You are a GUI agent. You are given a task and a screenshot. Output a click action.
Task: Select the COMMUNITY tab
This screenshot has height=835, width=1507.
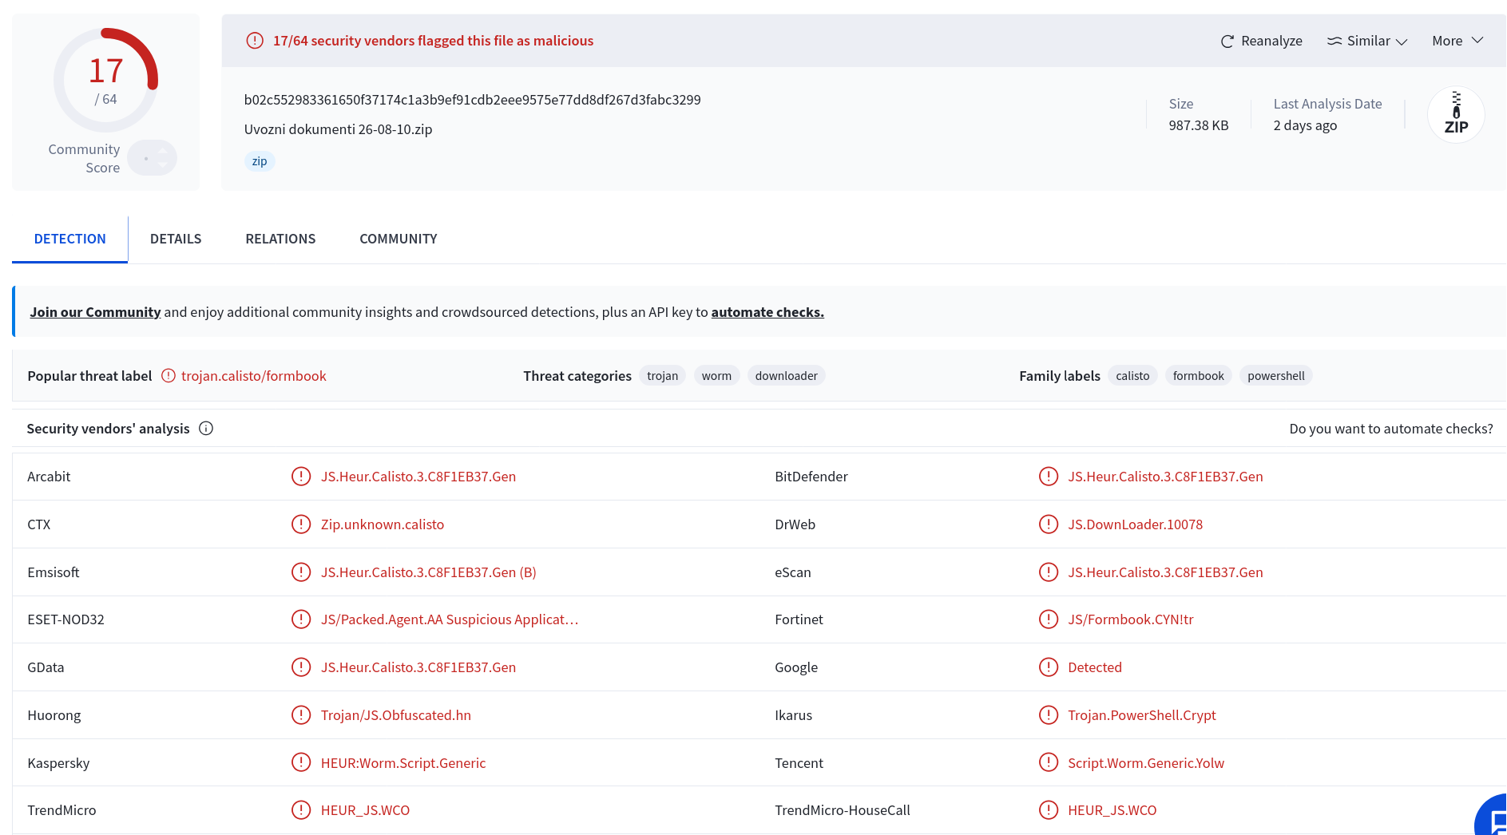coord(399,239)
